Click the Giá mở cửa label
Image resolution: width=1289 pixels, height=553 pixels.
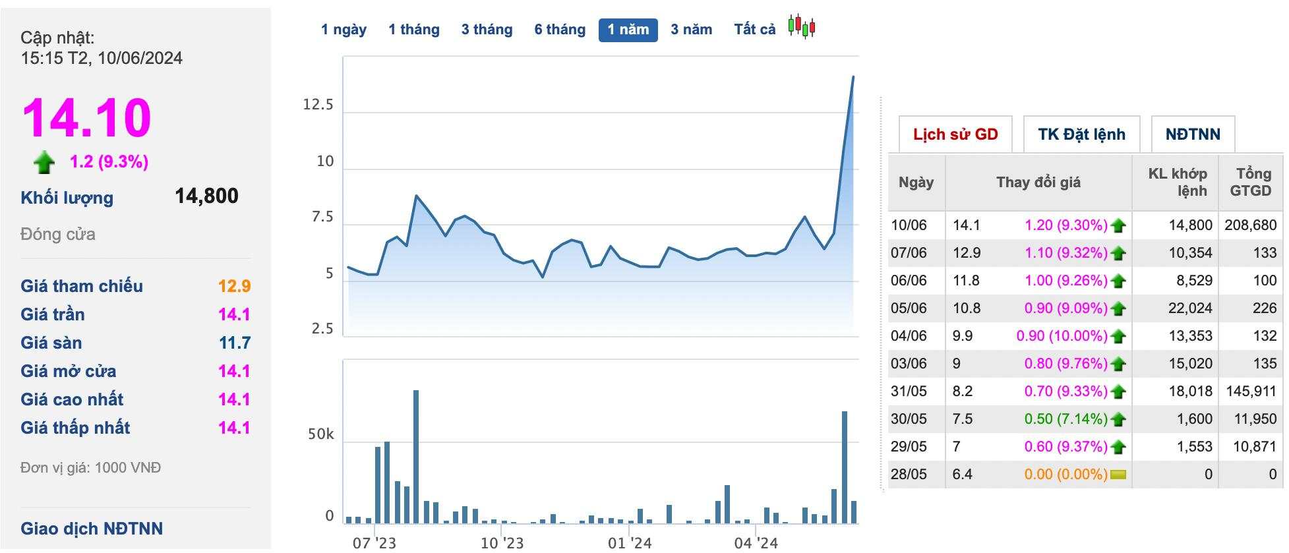pos(69,371)
